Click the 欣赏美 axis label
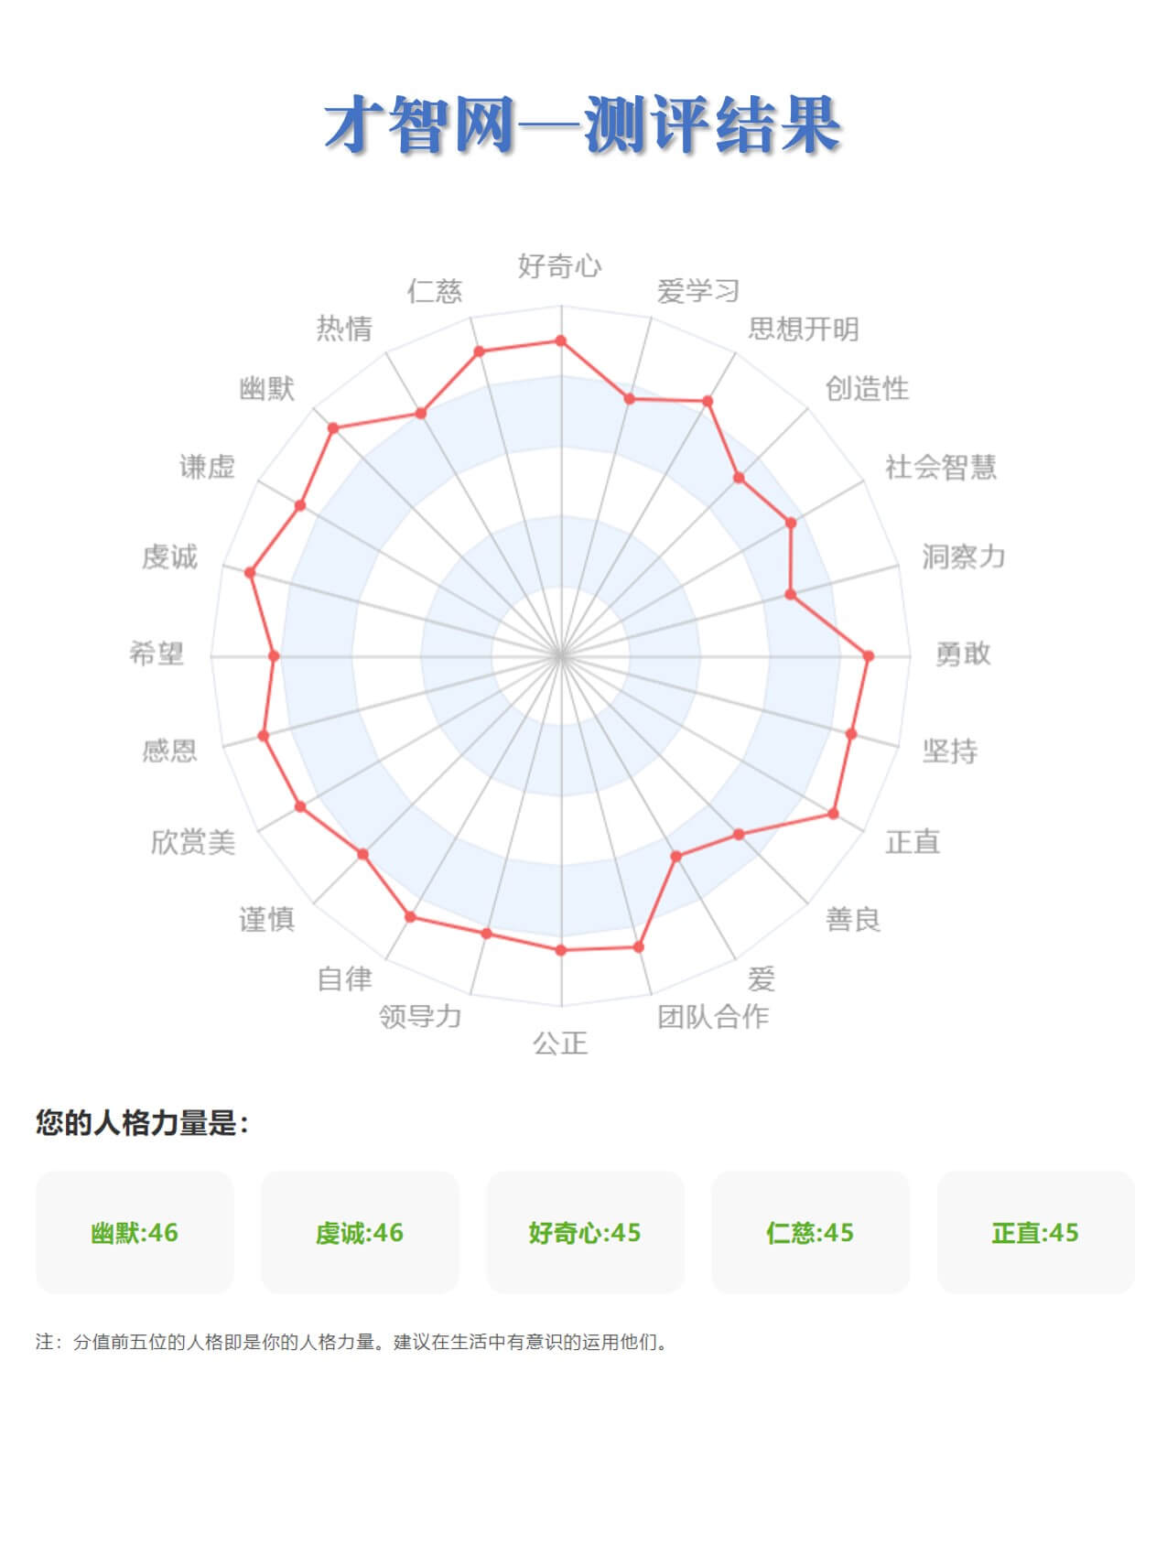Image resolution: width=1167 pixels, height=1556 pixels. tap(193, 842)
